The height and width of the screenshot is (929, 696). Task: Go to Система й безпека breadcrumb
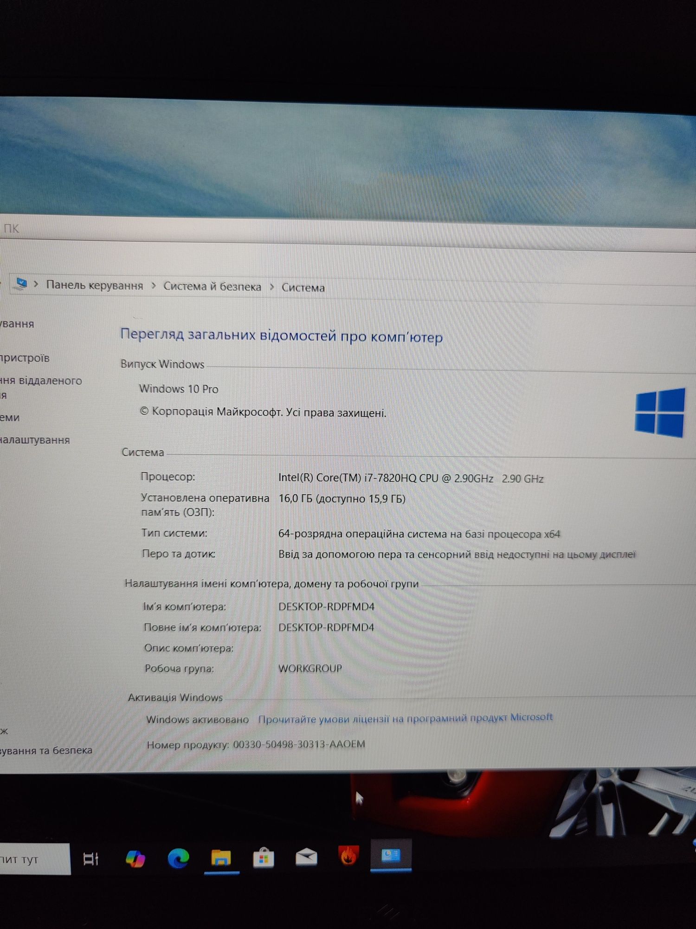(212, 287)
